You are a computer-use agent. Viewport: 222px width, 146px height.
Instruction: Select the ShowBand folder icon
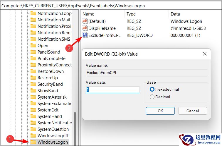point(33,91)
